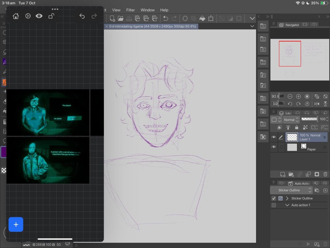
Task: Click the unlock padlock icon in reference panel
Action: [51, 16]
